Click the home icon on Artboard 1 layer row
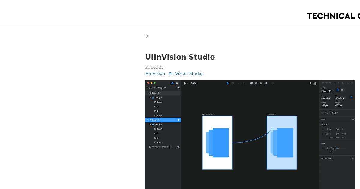360x189 pixels. 178,120
